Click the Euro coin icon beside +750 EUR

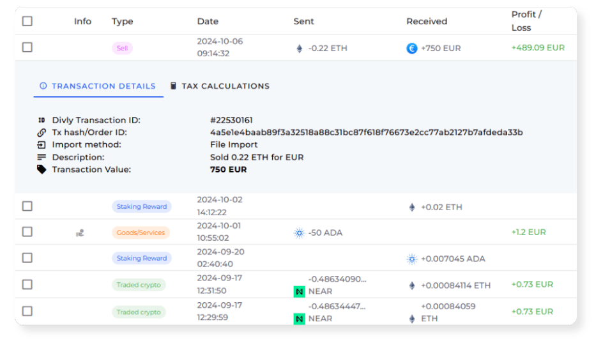click(412, 48)
